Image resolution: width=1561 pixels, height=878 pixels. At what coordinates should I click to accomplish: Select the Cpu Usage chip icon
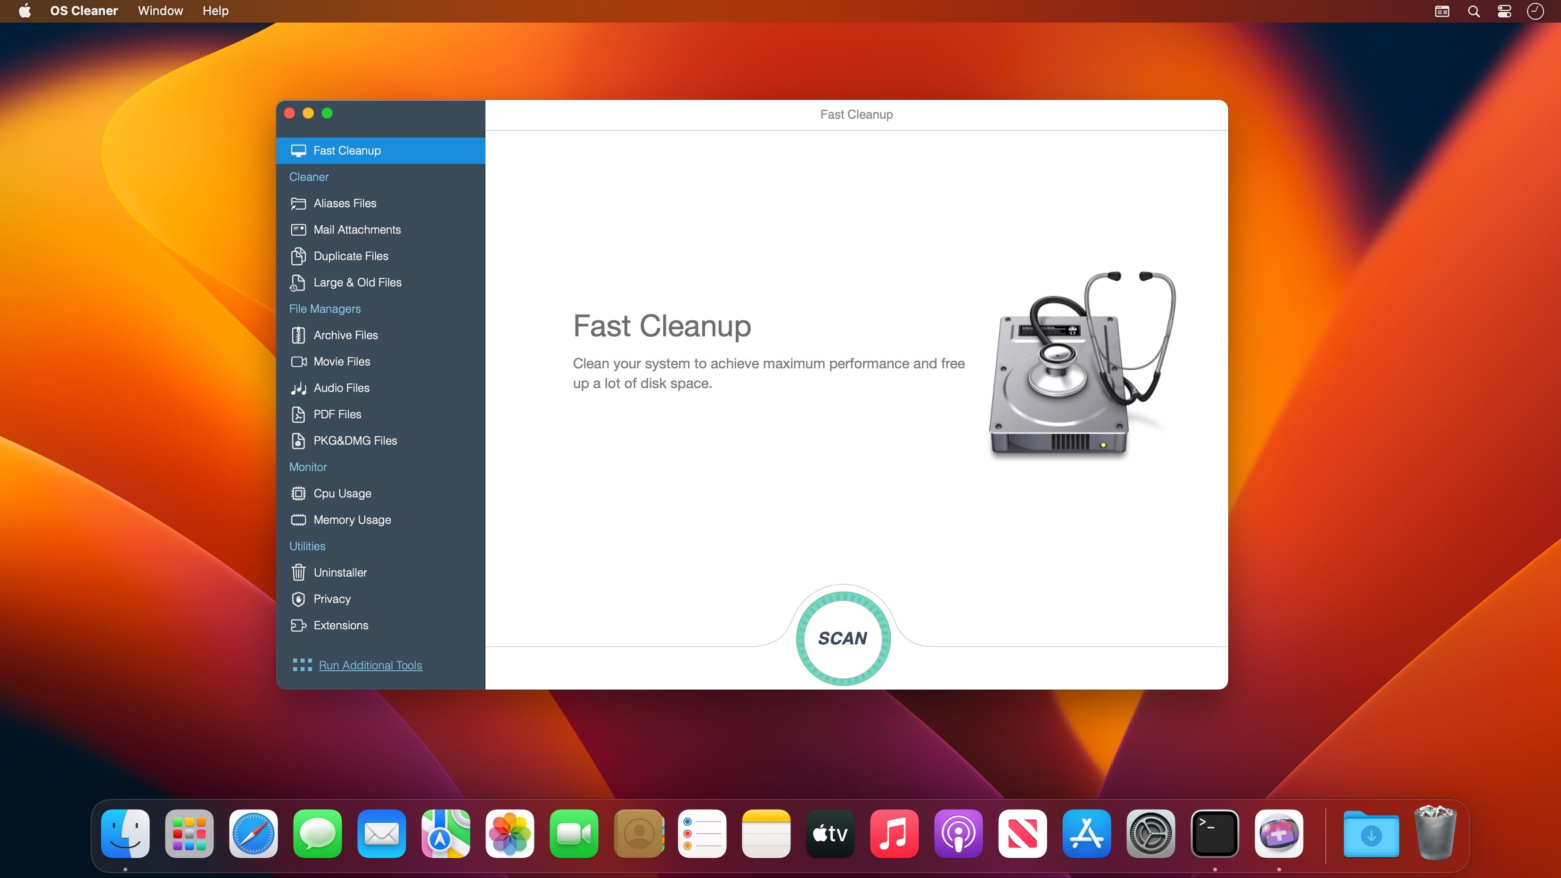click(x=298, y=494)
